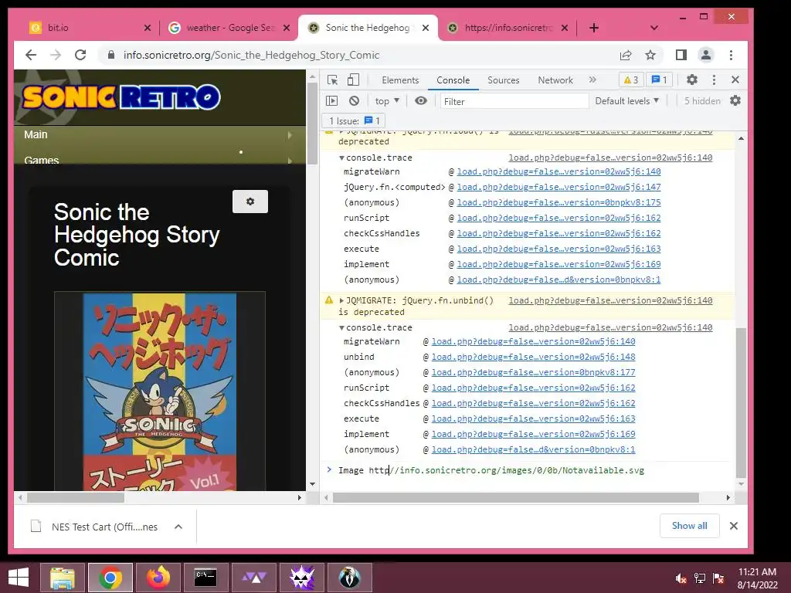Share this page via the share icon
791x593 pixels.
[626, 55]
